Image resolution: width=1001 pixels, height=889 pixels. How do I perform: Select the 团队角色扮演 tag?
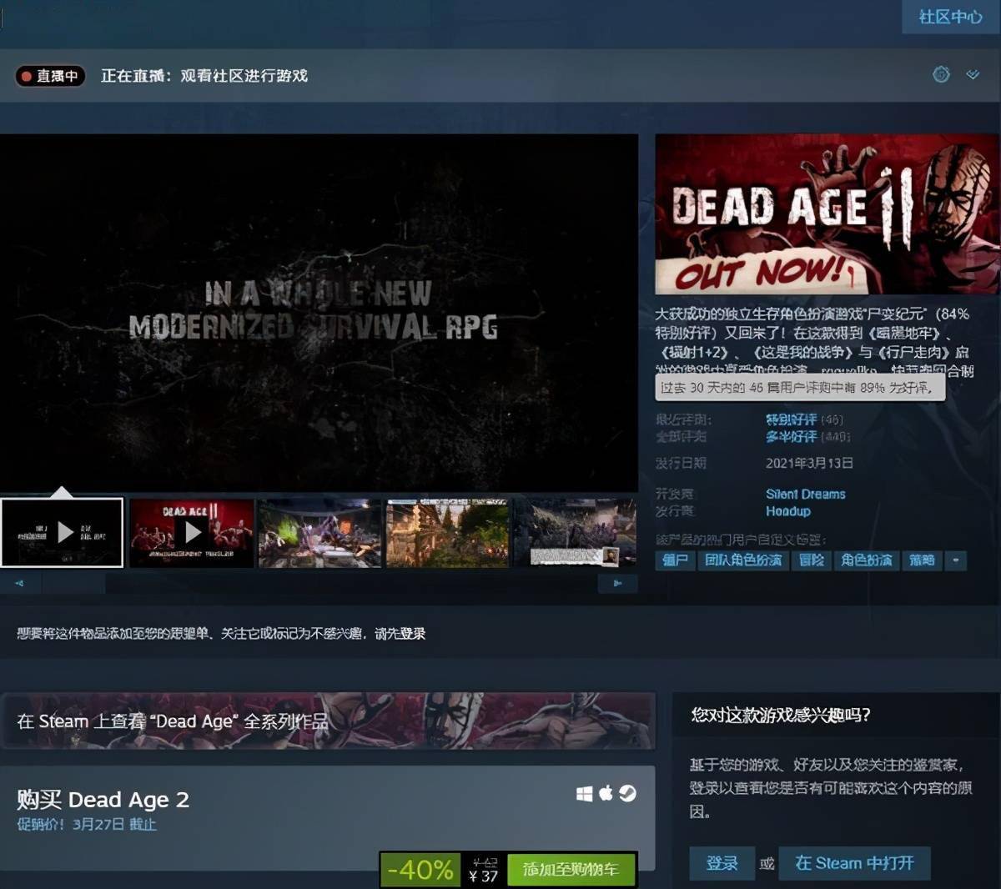[x=743, y=560]
